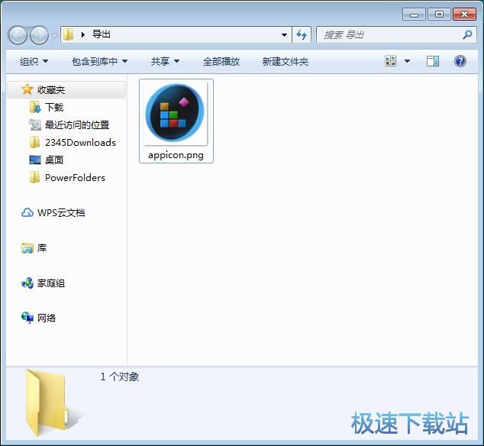Click the folder icon in the address bar

pos(68,34)
